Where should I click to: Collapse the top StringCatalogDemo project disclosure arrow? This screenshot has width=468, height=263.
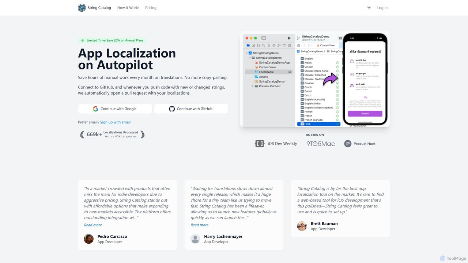(246, 53)
